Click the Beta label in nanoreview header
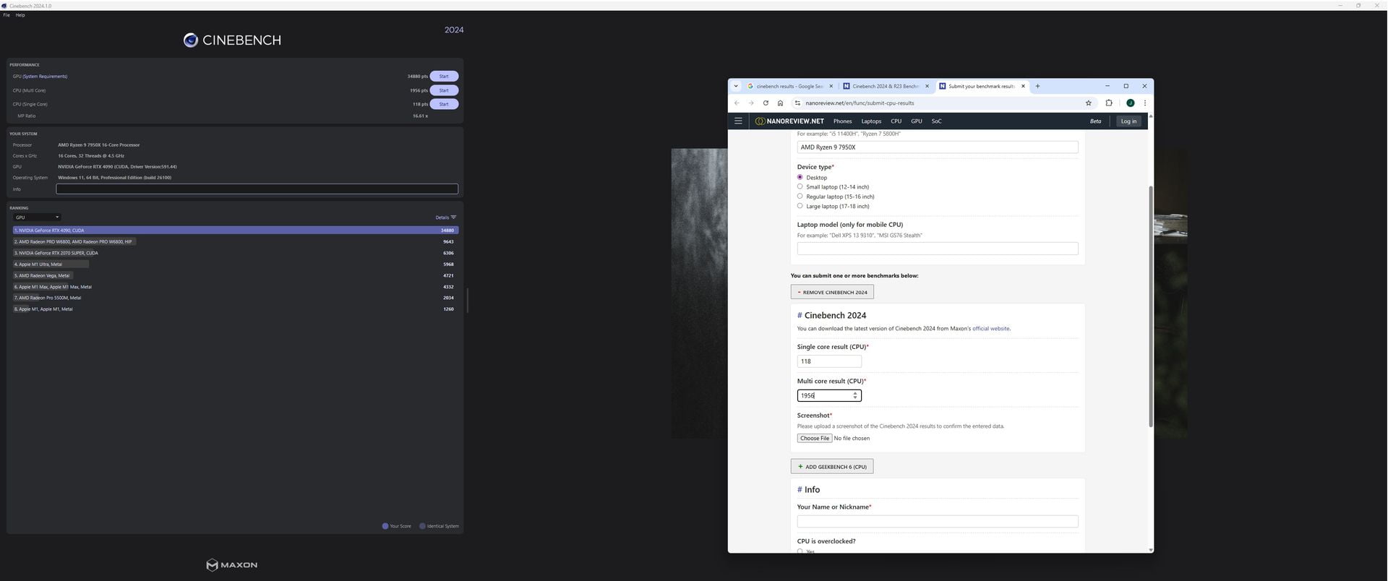 1095,121
